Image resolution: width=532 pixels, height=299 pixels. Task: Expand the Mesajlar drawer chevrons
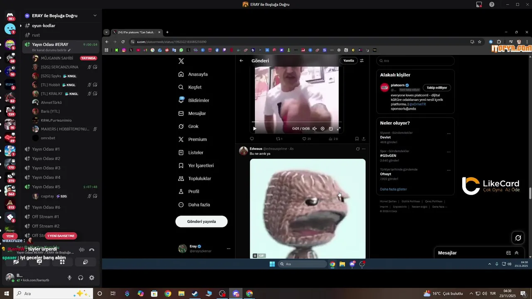point(517,253)
